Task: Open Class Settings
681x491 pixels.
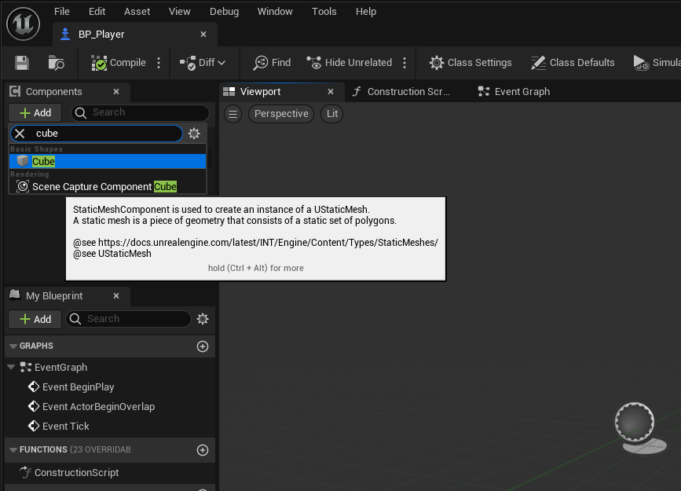Action: point(470,63)
